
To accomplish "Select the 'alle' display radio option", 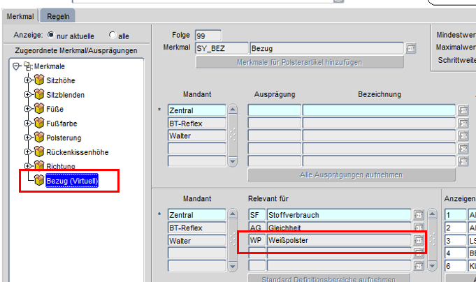I will pyautogui.click(x=113, y=35).
